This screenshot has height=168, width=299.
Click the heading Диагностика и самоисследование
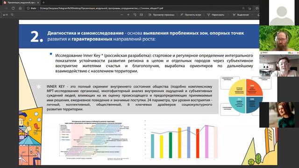85,33
